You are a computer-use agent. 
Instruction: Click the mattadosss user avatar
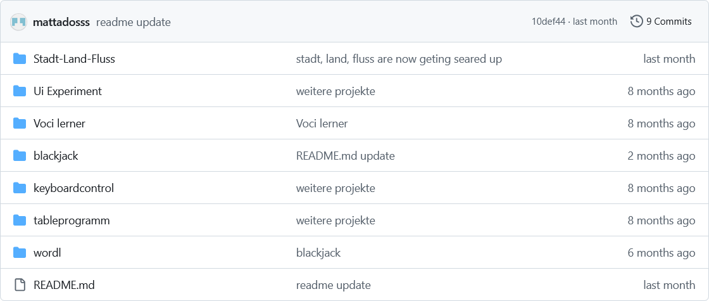click(19, 22)
